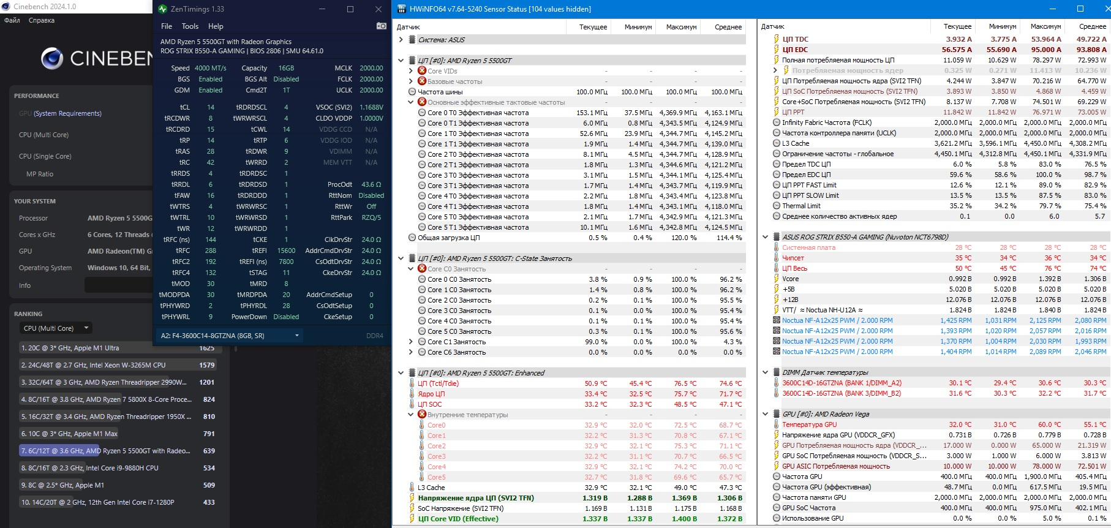Collapse the ASUS ROG STRIX B550-A GAMING group
This screenshot has width=1111, height=528.
coord(765,237)
